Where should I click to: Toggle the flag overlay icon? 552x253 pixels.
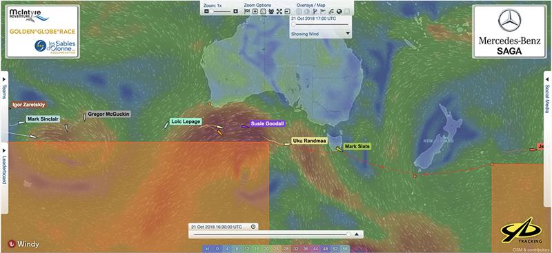tap(323, 11)
